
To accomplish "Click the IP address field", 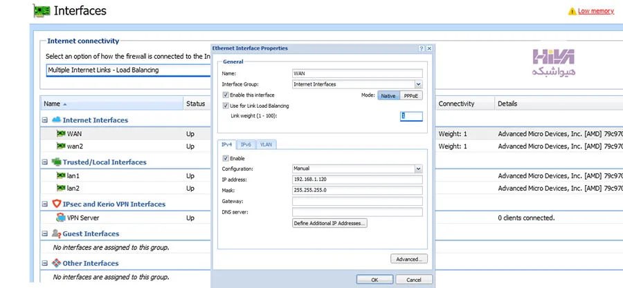I will [357, 180].
